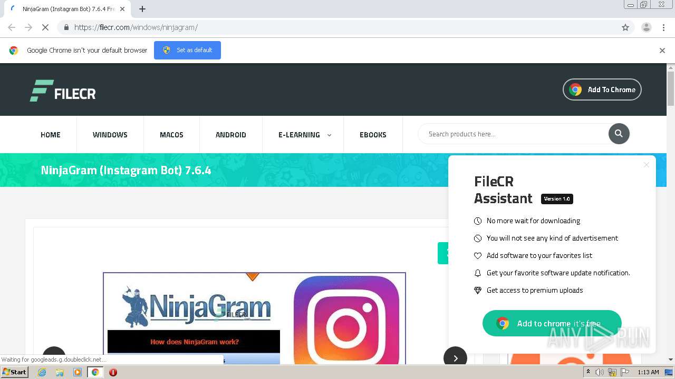
Task: Open the Chrome profile avatar menu
Action: click(x=647, y=27)
